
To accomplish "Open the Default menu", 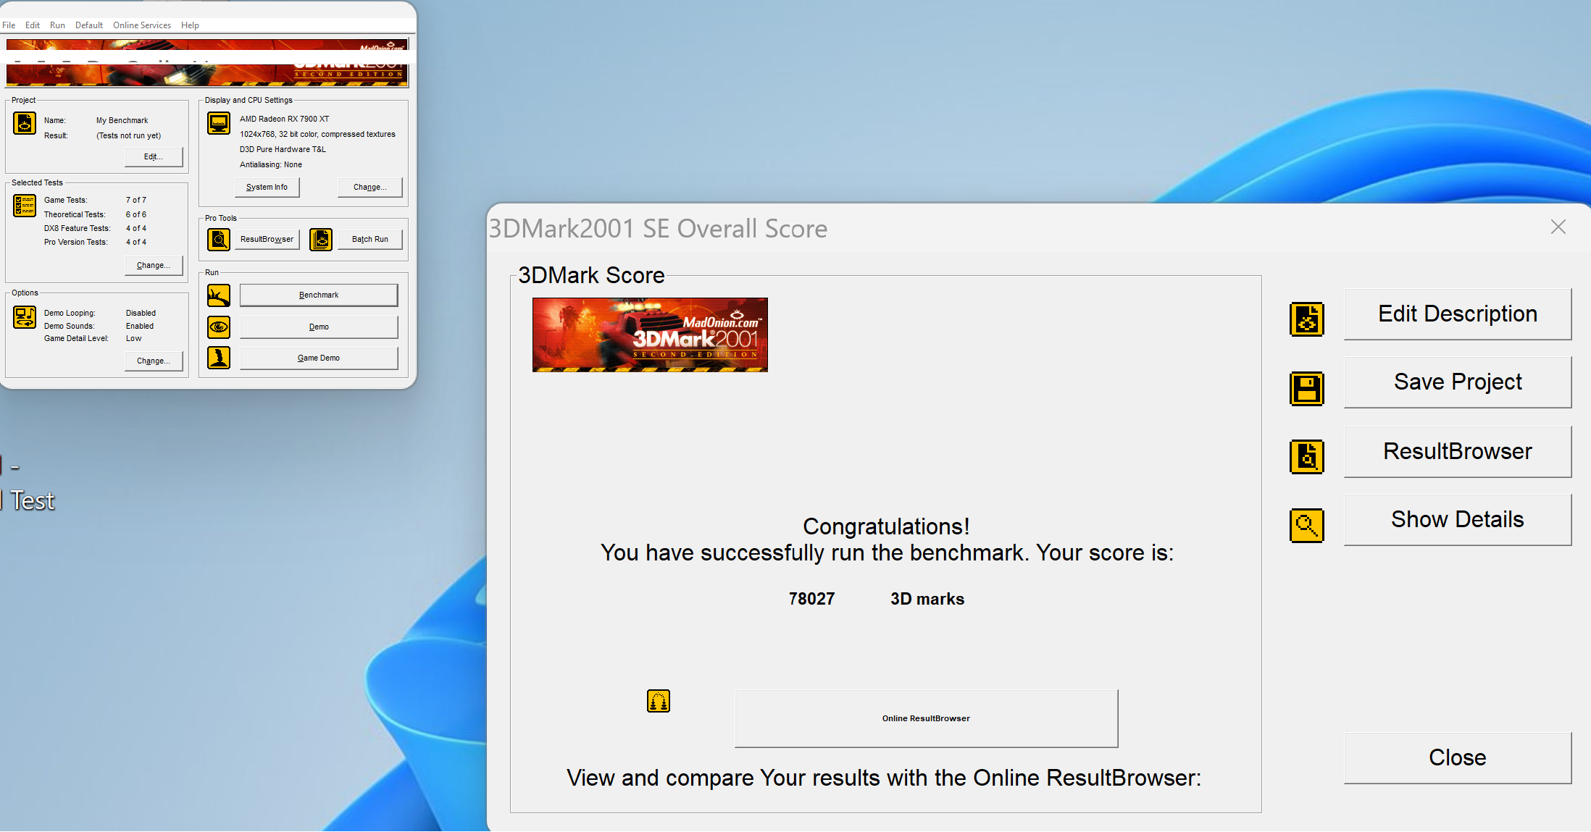I will pos(89,25).
